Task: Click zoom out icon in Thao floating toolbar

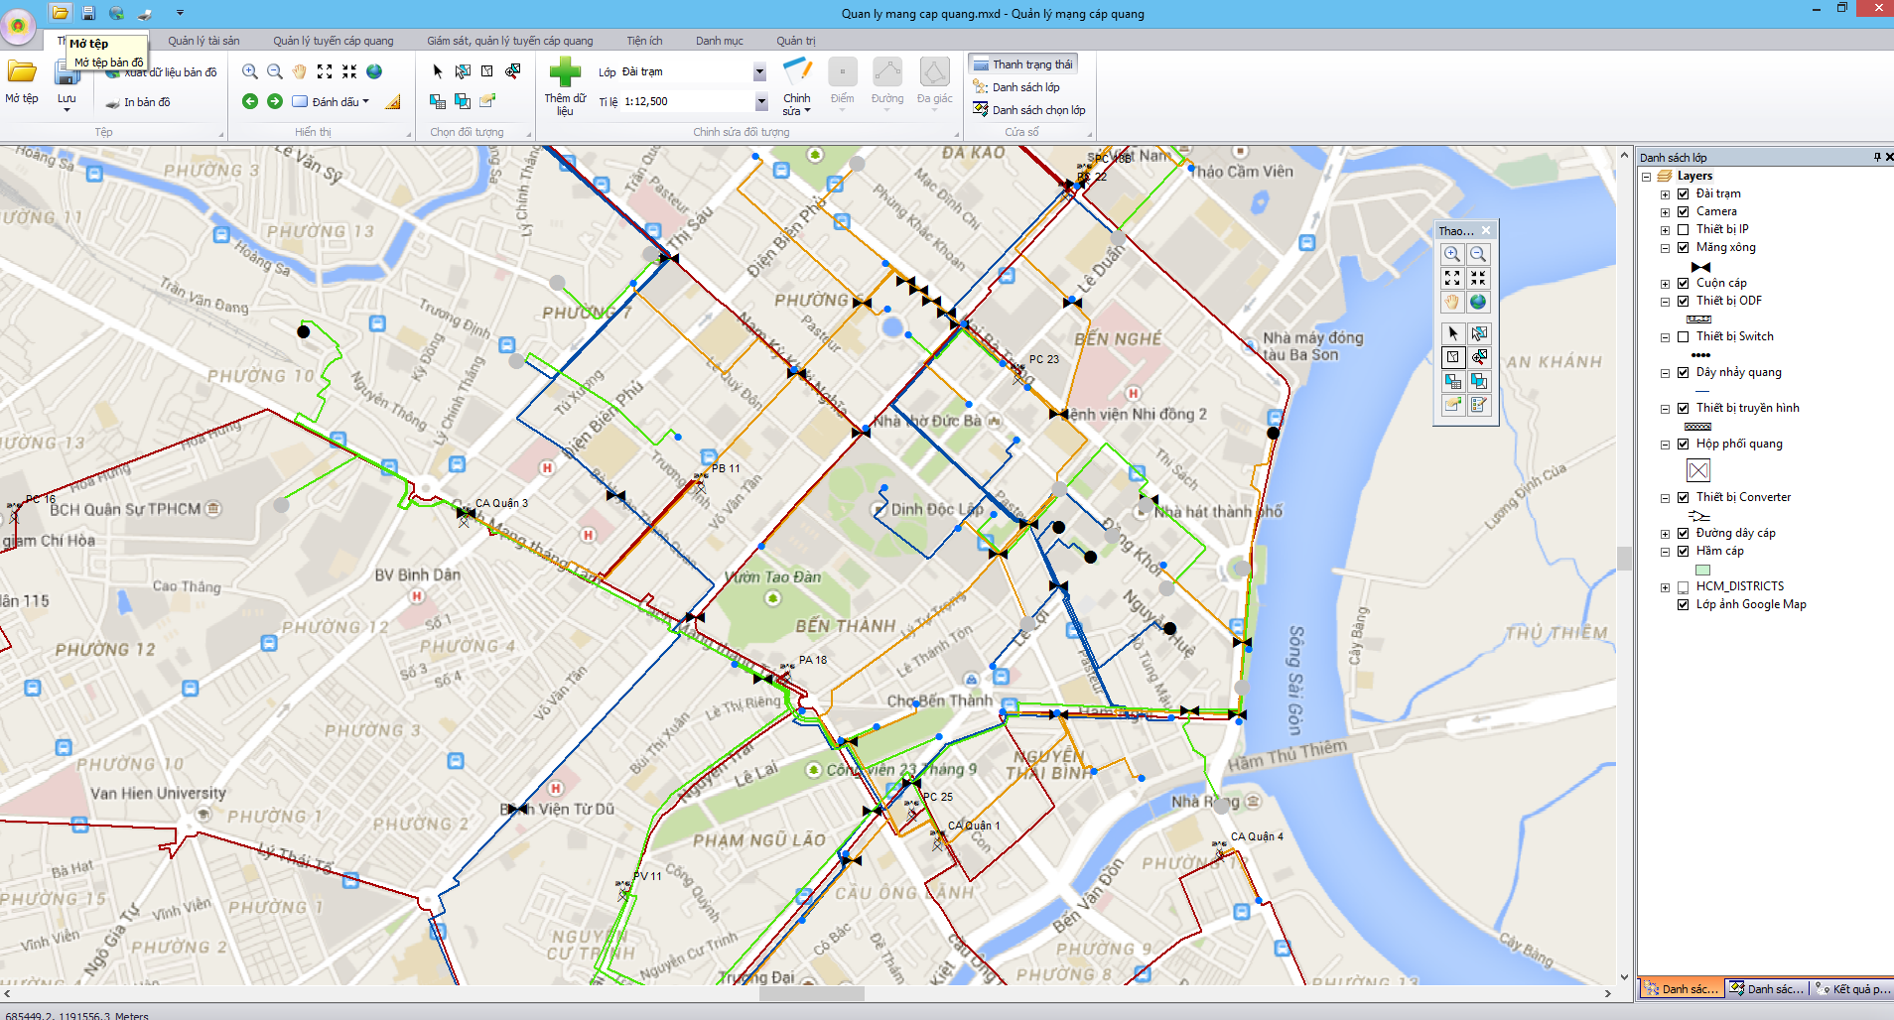Action: 1478,254
